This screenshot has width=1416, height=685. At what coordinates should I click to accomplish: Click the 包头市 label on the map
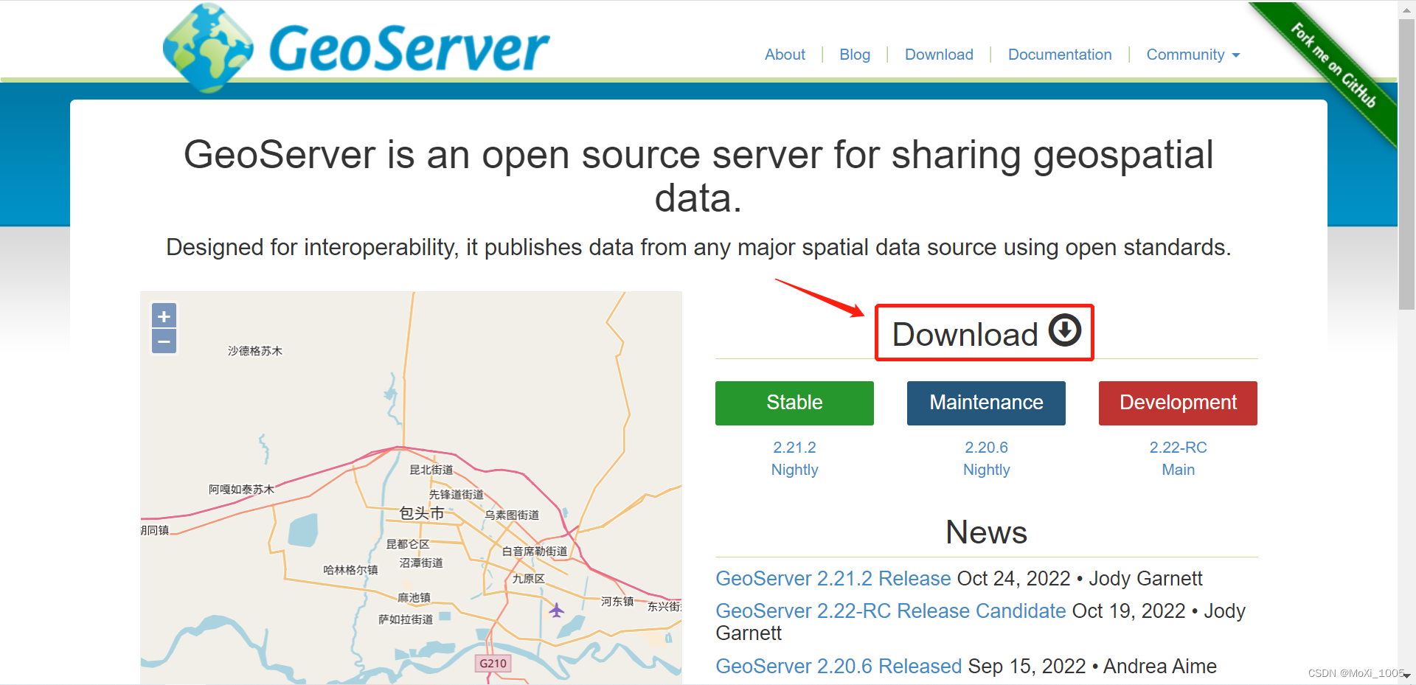click(421, 513)
